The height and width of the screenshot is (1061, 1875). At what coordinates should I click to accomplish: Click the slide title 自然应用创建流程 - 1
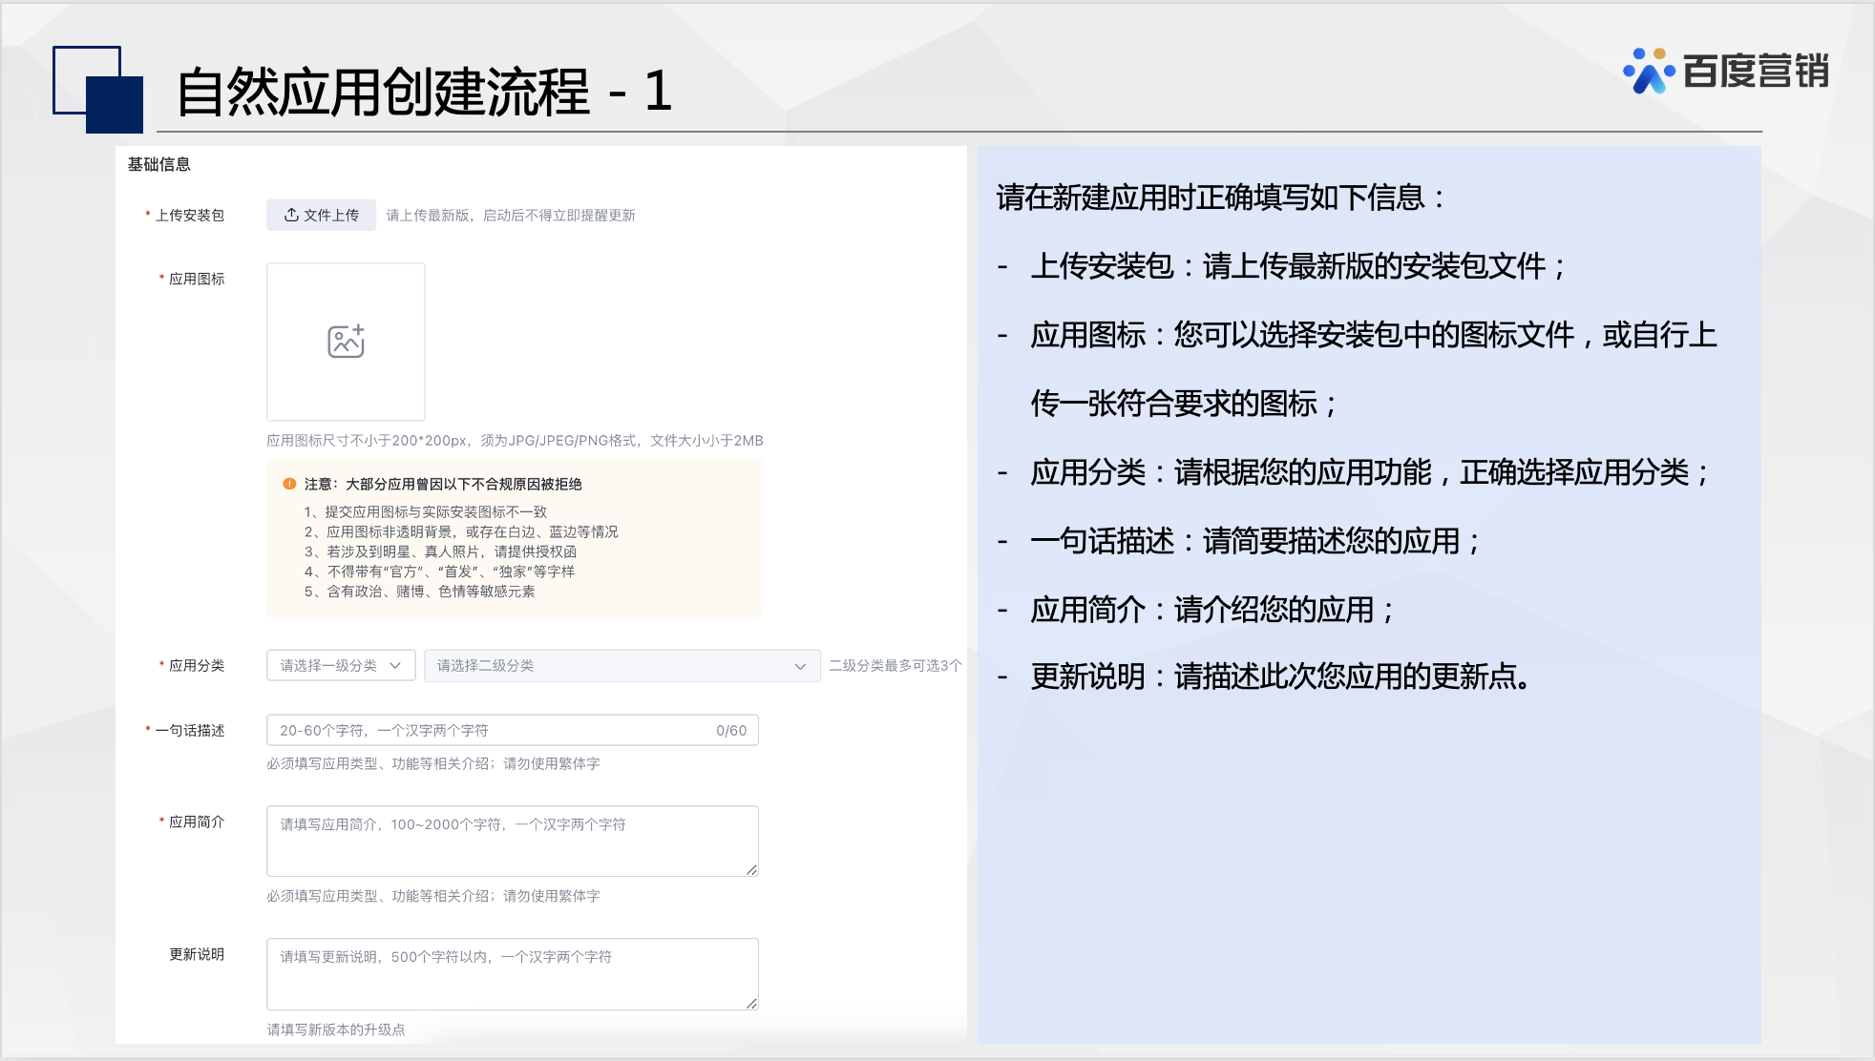click(x=425, y=92)
